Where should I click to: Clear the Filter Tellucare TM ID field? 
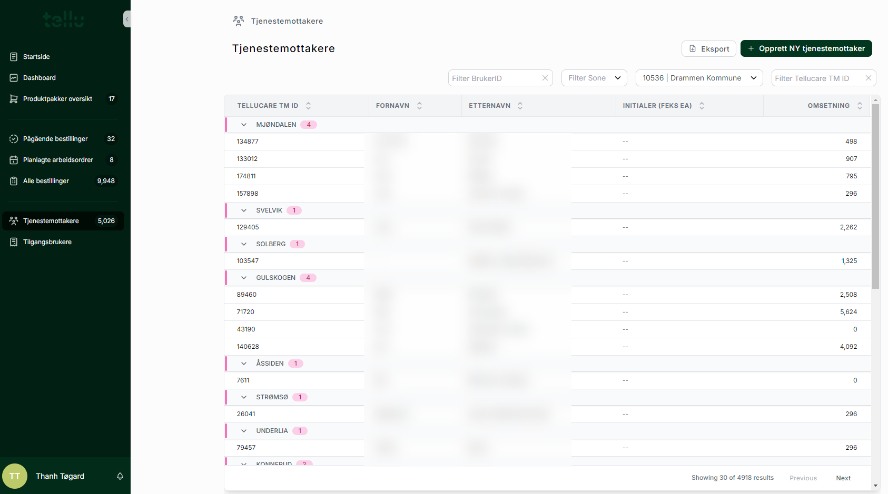pos(869,78)
